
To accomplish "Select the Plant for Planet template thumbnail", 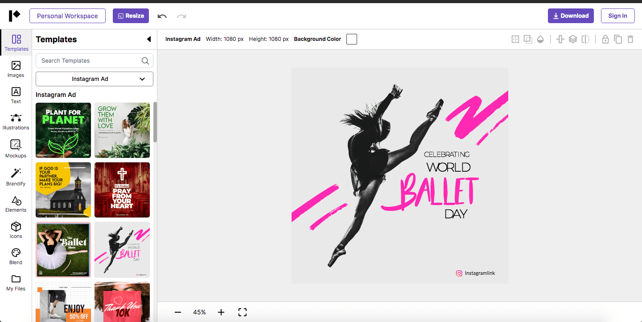I will pos(63,130).
